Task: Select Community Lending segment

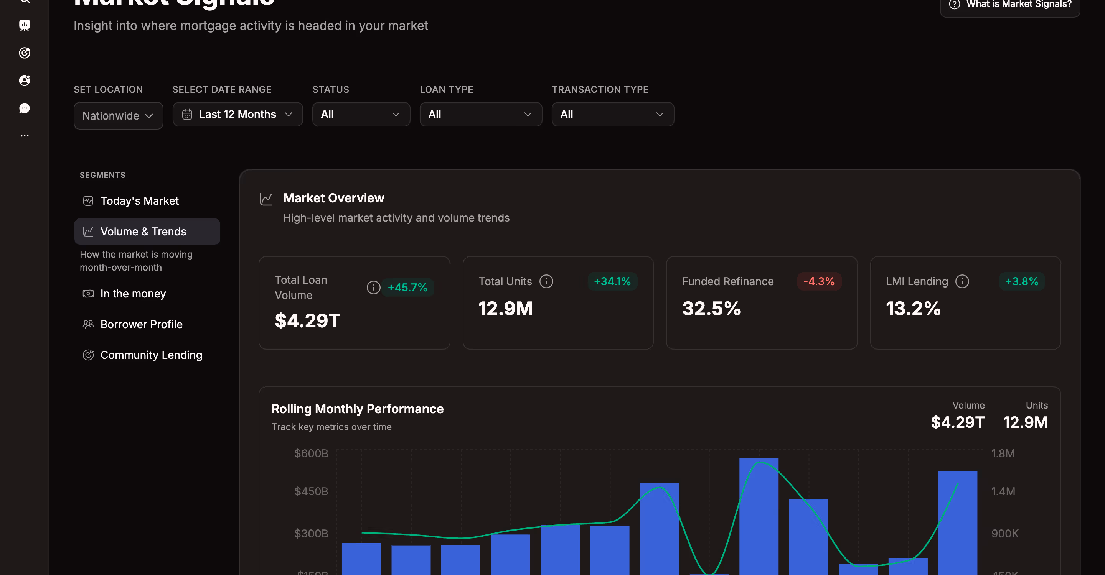Action: click(147, 355)
